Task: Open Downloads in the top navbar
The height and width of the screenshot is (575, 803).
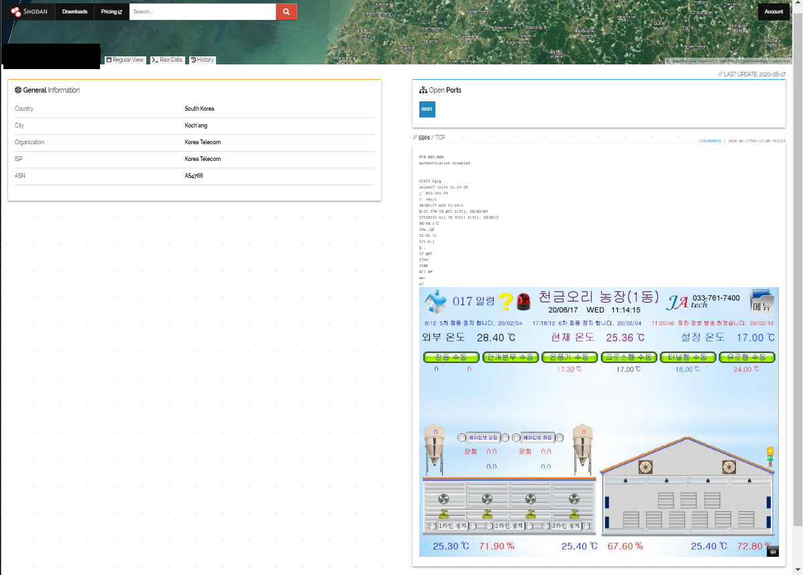Action: (x=74, y=11)
